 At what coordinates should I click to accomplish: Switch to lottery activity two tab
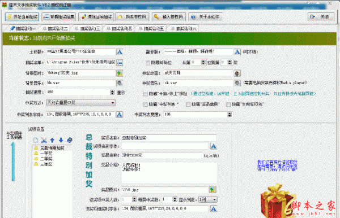pos(55,28)
